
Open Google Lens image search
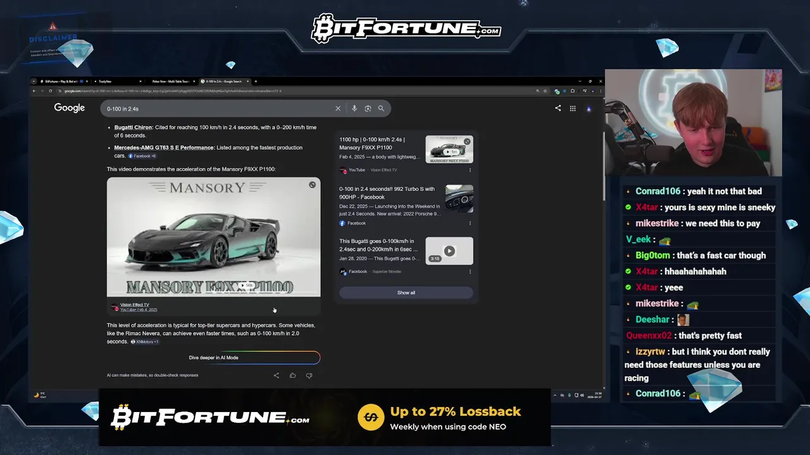tap(368, 109)
